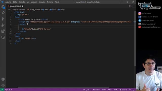This screenshot has height=91, width=162.
Task: Click the VS Code logo icon in title bar
Action: (2, 2)
